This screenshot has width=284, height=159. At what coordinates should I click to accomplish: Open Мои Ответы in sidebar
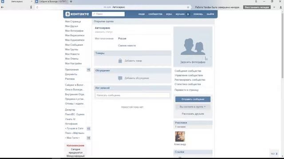pos(72,59)
